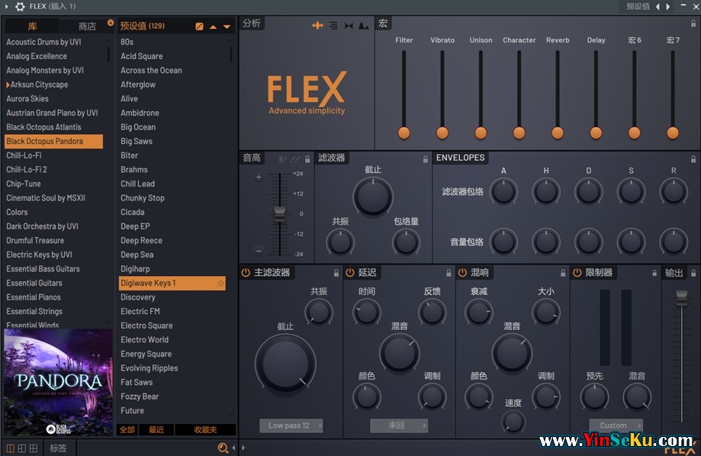This screenshot has width=701, height=456.
Task: Select the Chunky Stop preset
Action: point(143,197)
